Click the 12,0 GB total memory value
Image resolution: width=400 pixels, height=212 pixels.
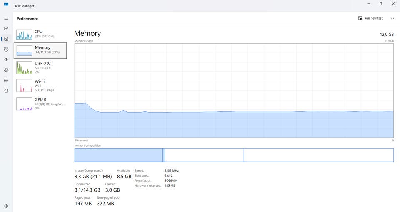click(x=387, y=35)
